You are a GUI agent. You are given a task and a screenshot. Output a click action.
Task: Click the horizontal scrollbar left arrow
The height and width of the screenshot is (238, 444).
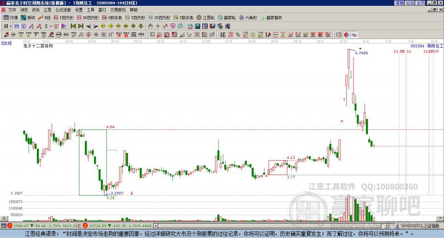click(156, 226)
